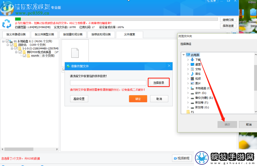Screen dimensions: 257x166
Task: Switch to 文件搜索 tab
Action: point(129,34)
